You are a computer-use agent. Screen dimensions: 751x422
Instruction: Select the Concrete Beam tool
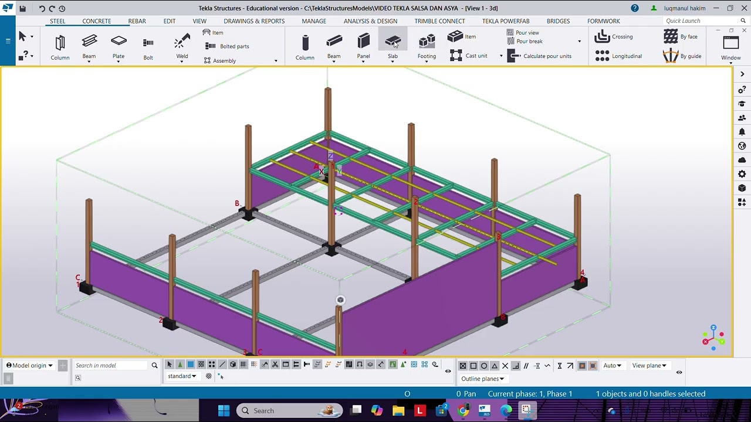[x=334, y=46]
